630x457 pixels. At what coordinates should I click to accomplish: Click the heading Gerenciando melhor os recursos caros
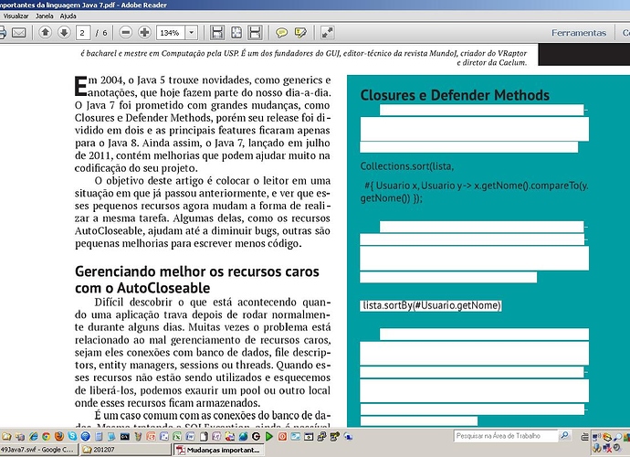click(197, 271)
